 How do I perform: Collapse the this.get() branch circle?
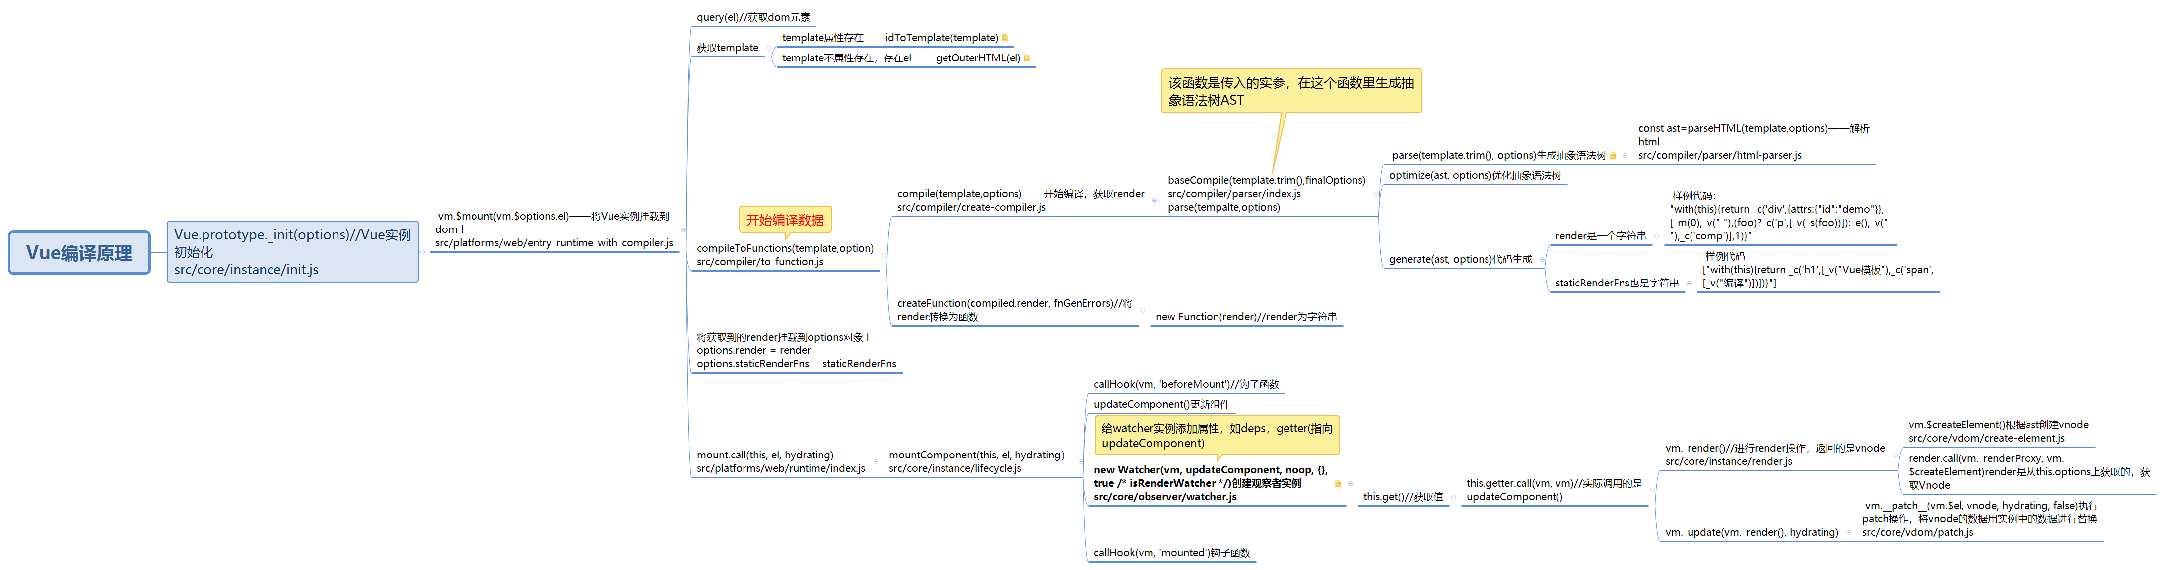[1453, 497]
